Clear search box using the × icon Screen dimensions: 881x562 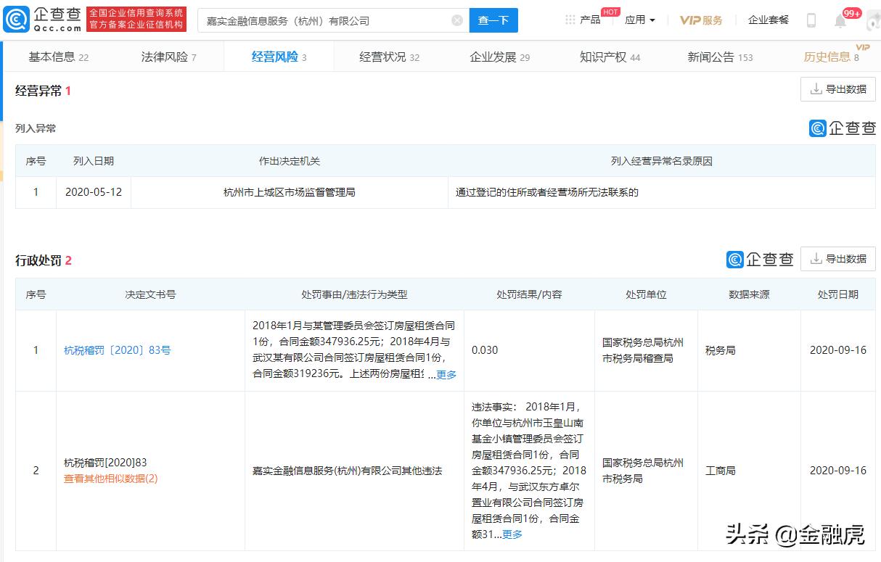click(x=456, y=20)
